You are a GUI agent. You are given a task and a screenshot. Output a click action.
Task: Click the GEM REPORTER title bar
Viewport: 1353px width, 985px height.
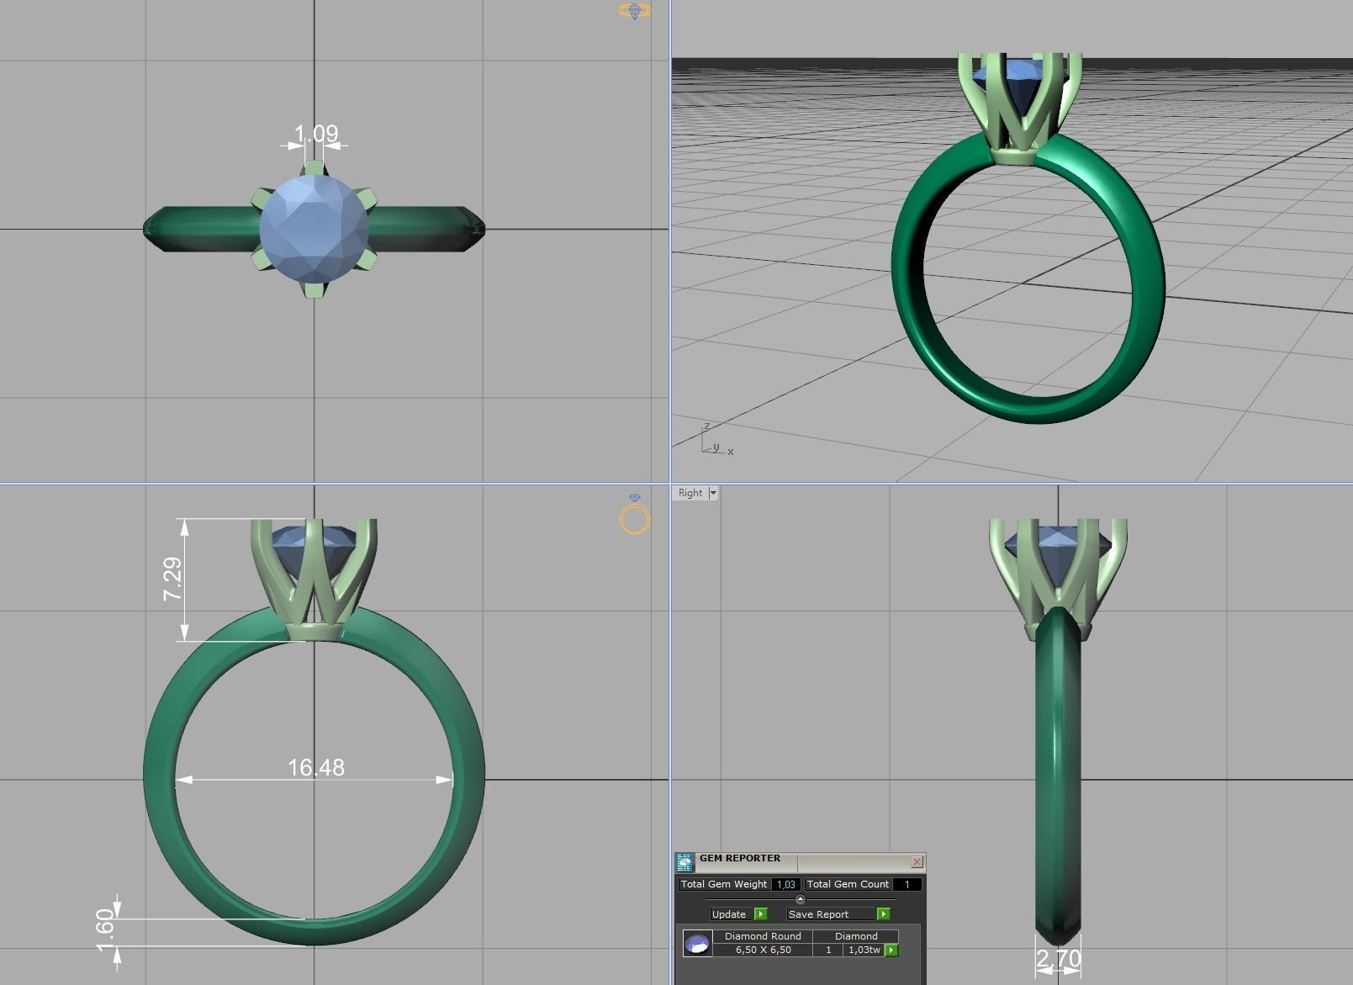tap(802, 861)
